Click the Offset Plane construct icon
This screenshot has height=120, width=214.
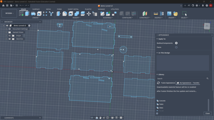[145, 14]
